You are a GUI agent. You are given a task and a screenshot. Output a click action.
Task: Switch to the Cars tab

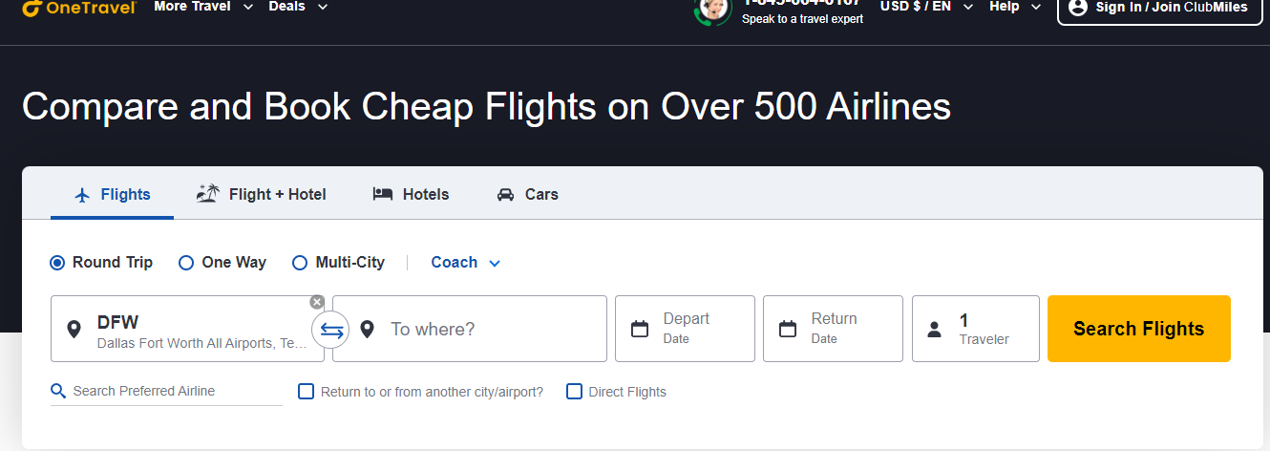coord(528,194)
